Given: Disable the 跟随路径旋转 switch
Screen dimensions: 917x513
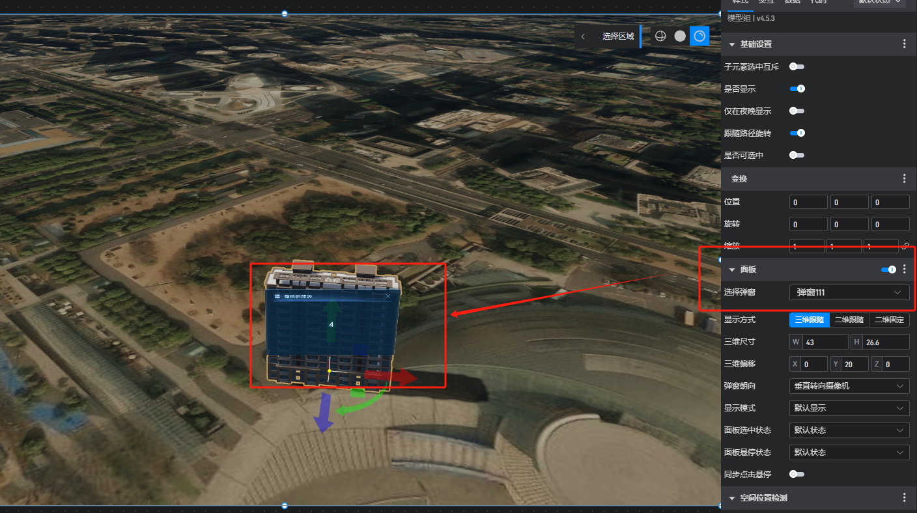Looking at the screenshot, I should coord(798,133).
